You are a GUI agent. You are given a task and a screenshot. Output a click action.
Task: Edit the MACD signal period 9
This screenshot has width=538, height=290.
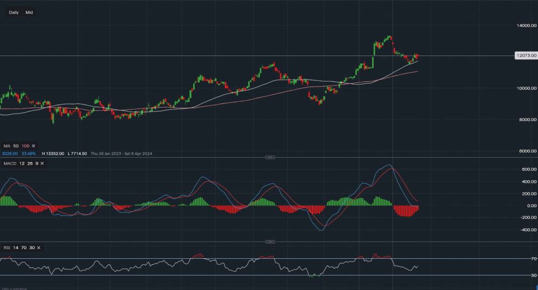[37, 163]
